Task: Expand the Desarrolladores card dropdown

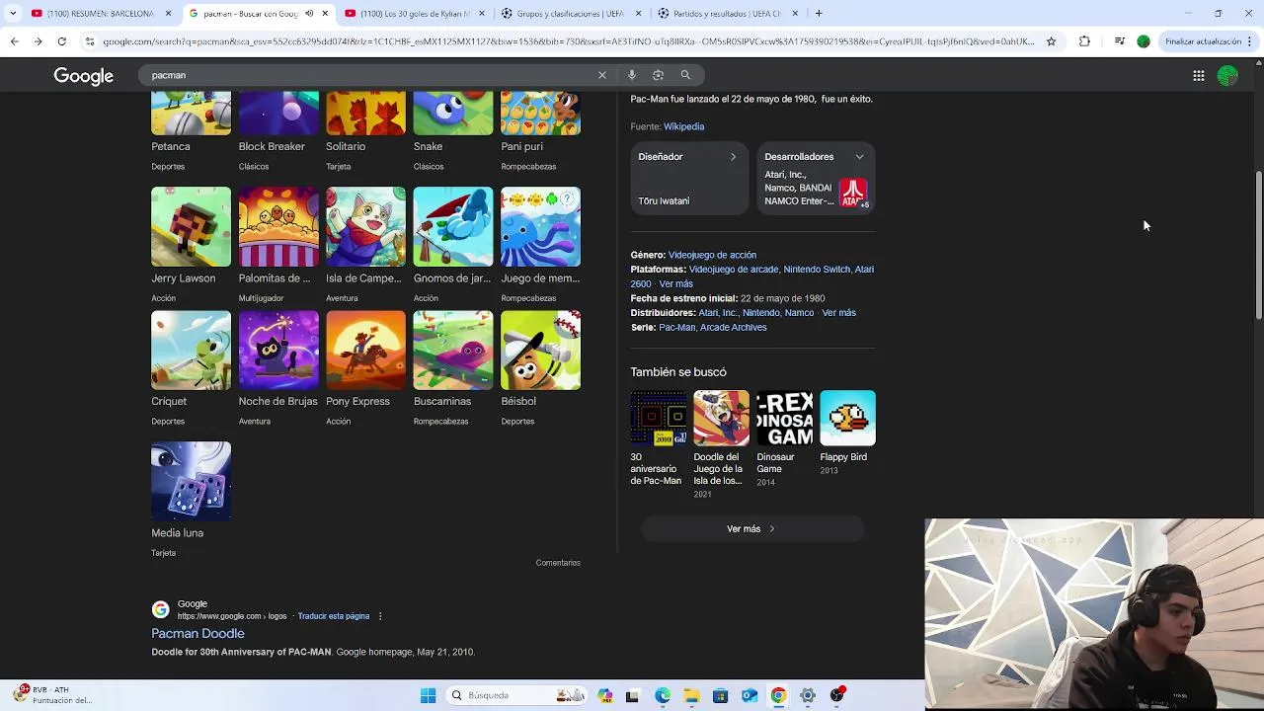Action: (x=859, y=157)
